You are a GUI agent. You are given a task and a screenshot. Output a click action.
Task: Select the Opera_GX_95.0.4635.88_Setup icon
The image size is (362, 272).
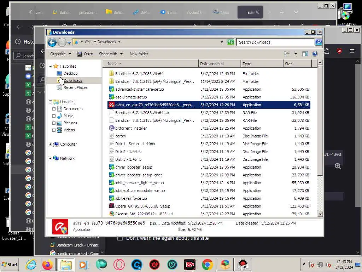(x=112, y=206)
